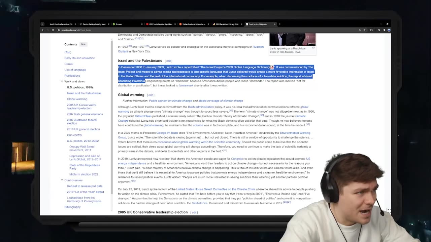Edit the Global warming section
Screen dimensions: 431x242
151,95
